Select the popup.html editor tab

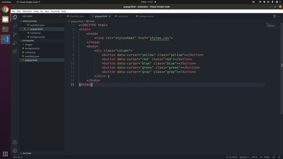(x=101, y=16)
